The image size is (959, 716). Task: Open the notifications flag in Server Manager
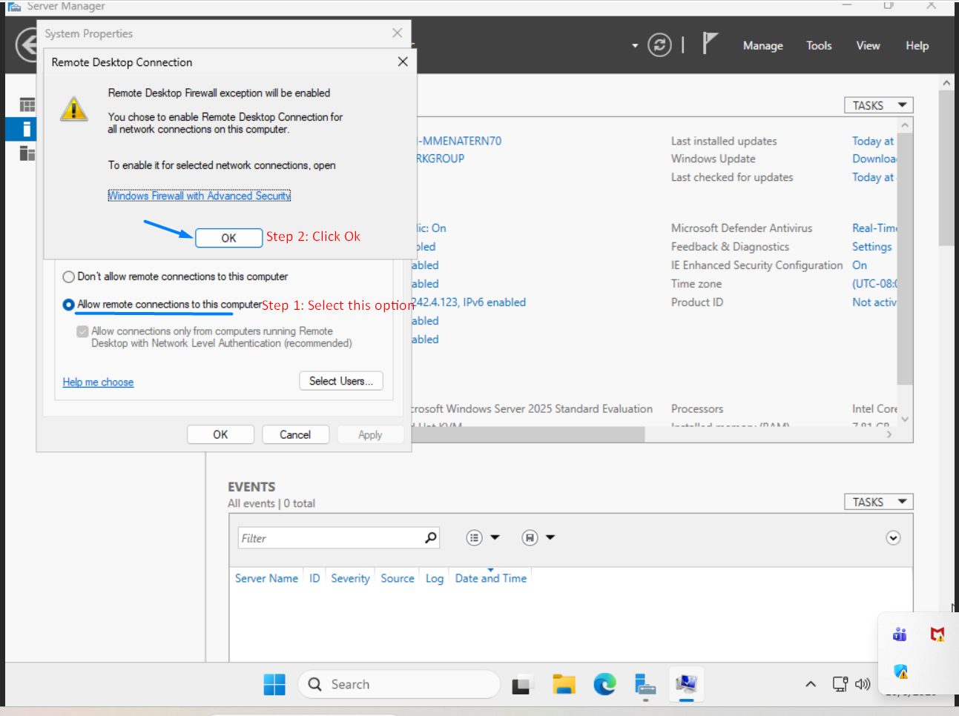(710, 44)
